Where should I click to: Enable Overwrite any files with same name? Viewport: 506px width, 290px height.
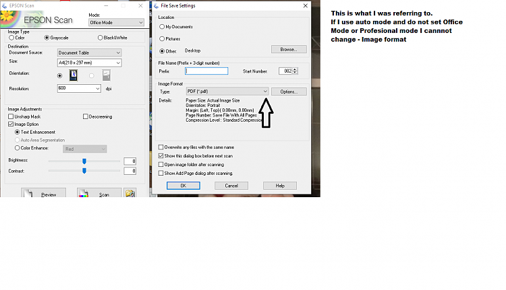tap(161, 147)
